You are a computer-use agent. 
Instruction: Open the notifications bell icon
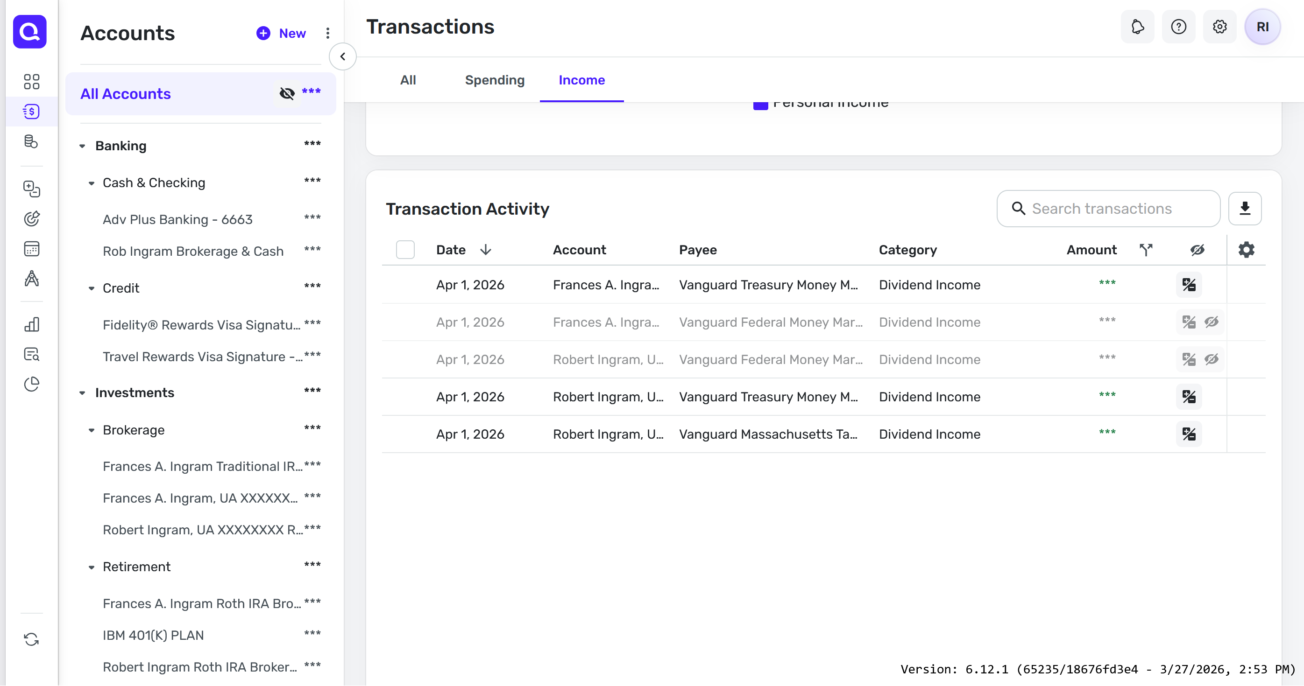1137,27
